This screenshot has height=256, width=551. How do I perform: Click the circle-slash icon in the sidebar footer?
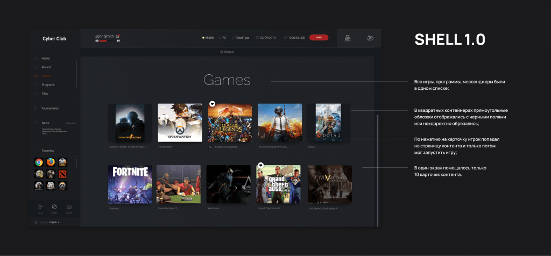click(x=54, y=207)
